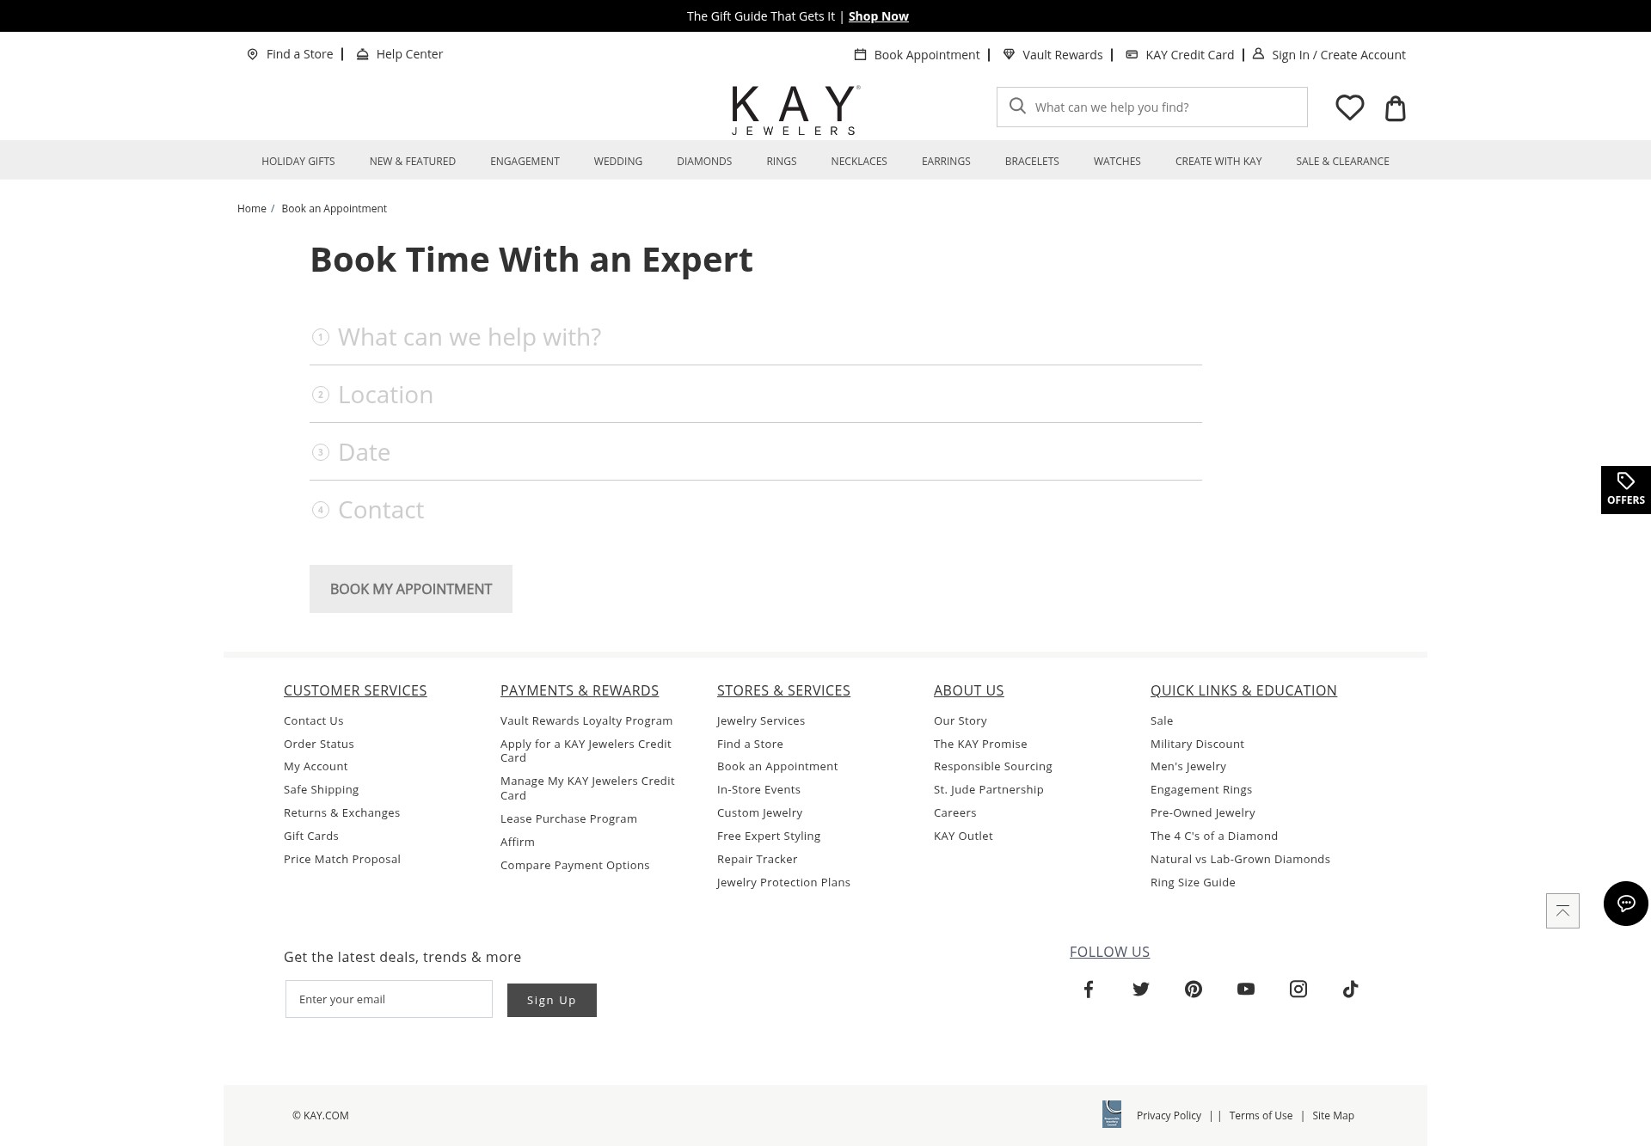
Task: Click the Vault Rewards diamond icon
Action: (1009, 54)
